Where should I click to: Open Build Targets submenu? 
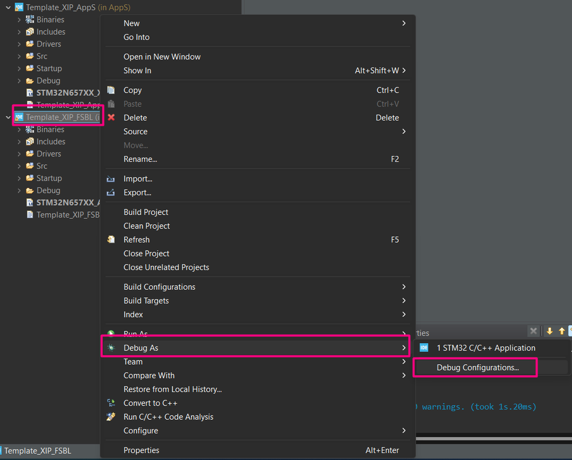257,301
